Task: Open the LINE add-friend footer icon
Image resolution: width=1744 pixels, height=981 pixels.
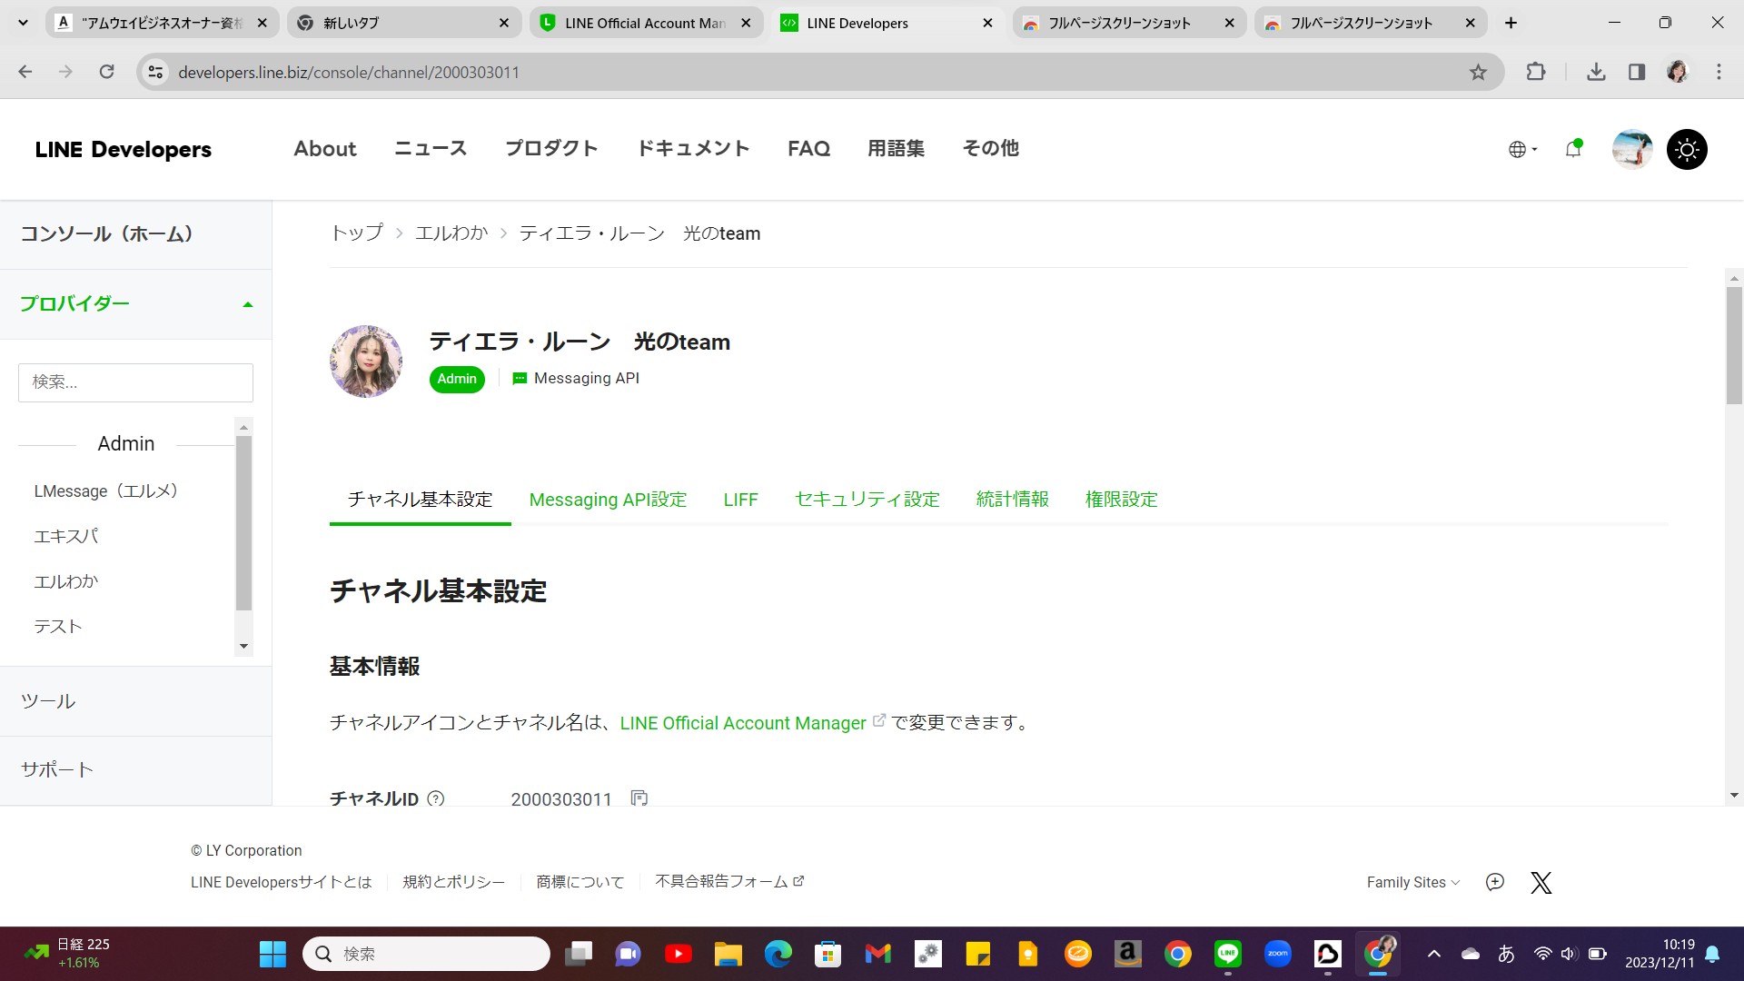Action: pyautogui.click(x=1495, y=882)
